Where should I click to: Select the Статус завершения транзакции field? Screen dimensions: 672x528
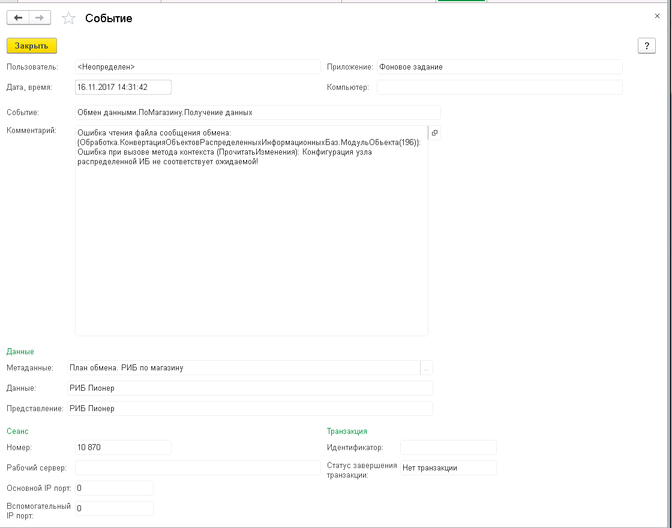pos(448,468)
